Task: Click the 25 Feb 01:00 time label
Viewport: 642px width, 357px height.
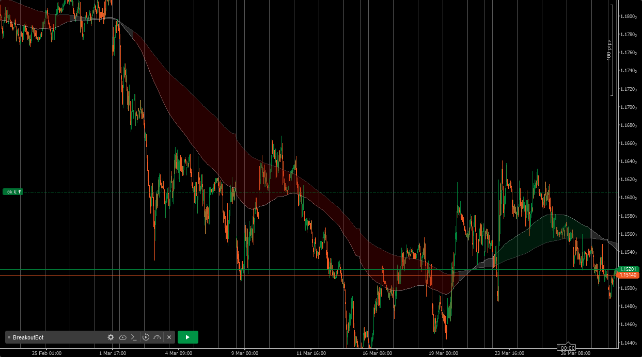Action: coord(46,353)
